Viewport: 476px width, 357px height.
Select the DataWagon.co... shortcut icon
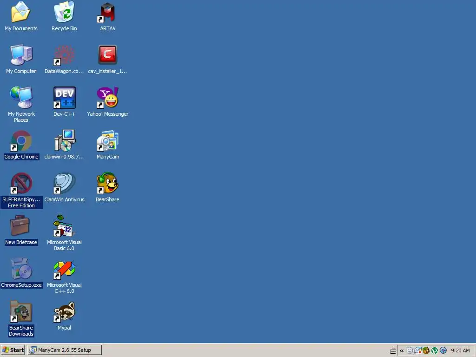click(64, 55)
